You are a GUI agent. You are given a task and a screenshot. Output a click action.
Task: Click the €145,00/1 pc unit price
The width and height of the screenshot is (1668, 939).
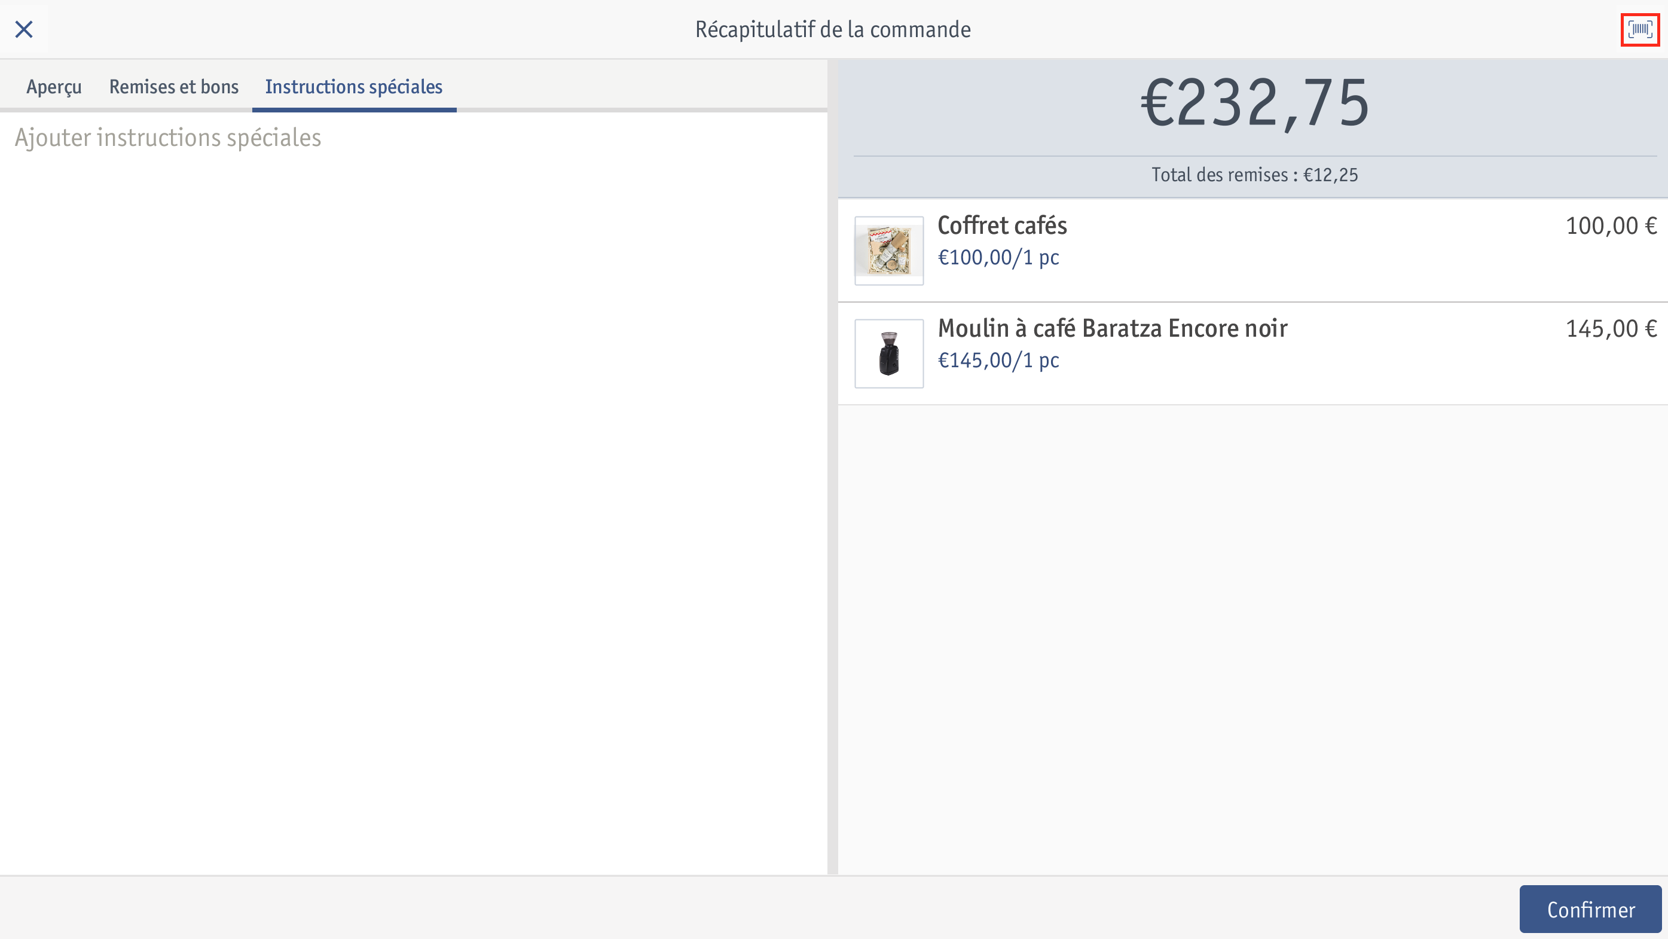click(x=998, y=360)
